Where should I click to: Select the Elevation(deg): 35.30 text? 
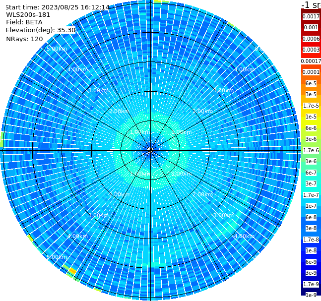pyautogui.click(x=41, y=30)
